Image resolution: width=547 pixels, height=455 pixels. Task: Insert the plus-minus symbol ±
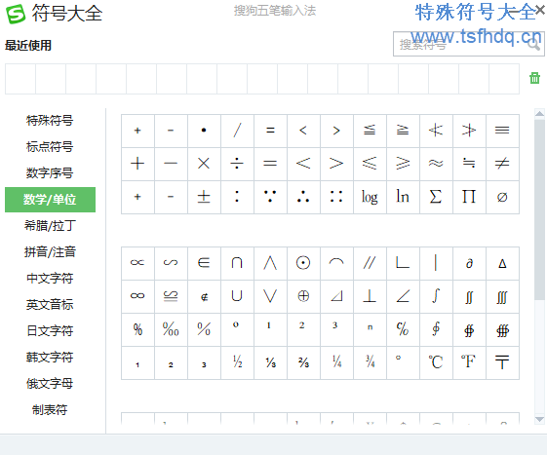pyautogui.click(x=204, y=197)
